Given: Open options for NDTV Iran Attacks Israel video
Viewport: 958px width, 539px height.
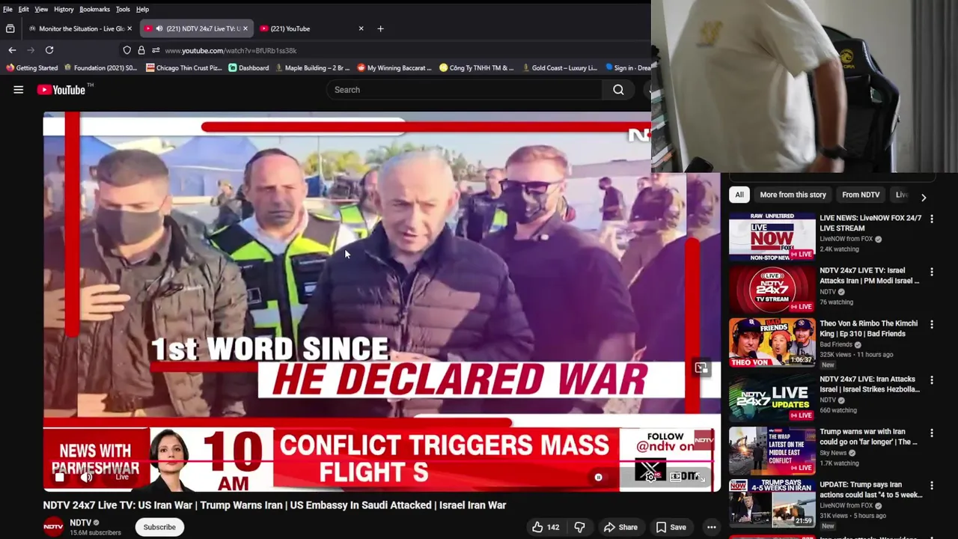Looking at the screenshot, I should (x=932, y=380).
